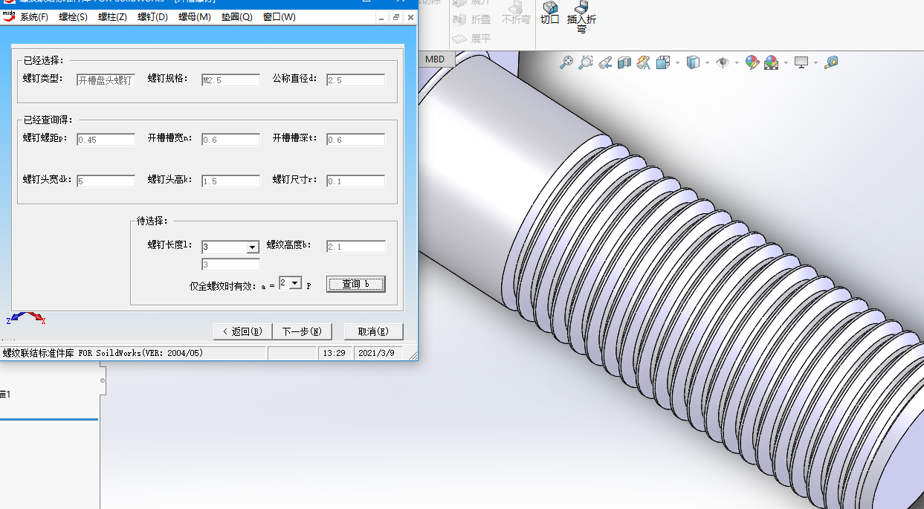Switch to the MBD tab

435,59
